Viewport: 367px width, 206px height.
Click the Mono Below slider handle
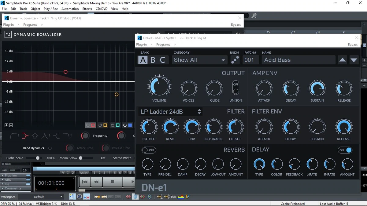(x=81, y=158)
